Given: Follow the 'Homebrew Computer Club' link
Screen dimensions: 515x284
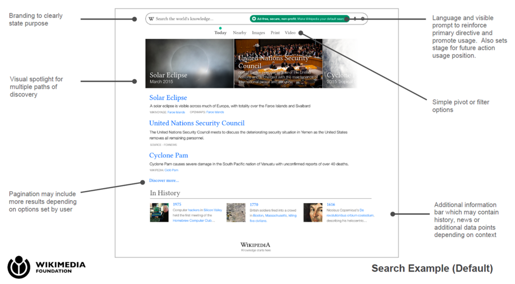Looking at the screenshot, I should (x=194, y=220).
